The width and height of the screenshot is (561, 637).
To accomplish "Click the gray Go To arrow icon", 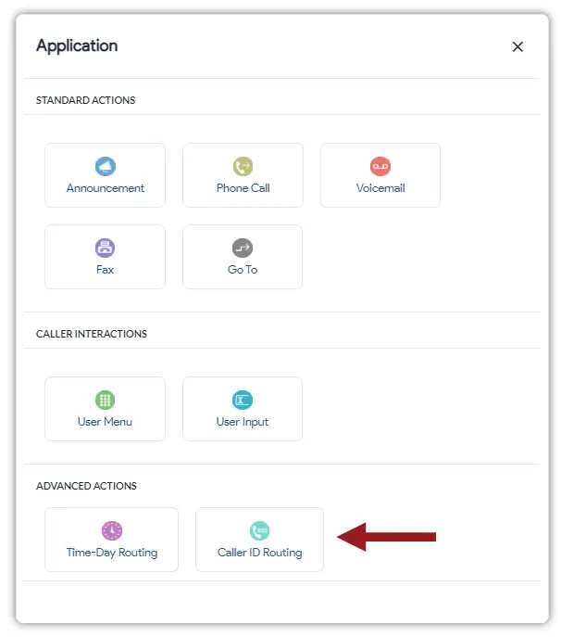I will pos(243,248).
